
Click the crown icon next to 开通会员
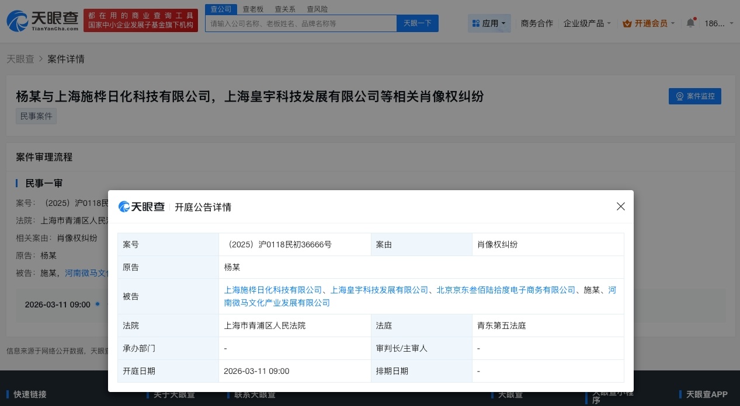(x=629, y=23)
